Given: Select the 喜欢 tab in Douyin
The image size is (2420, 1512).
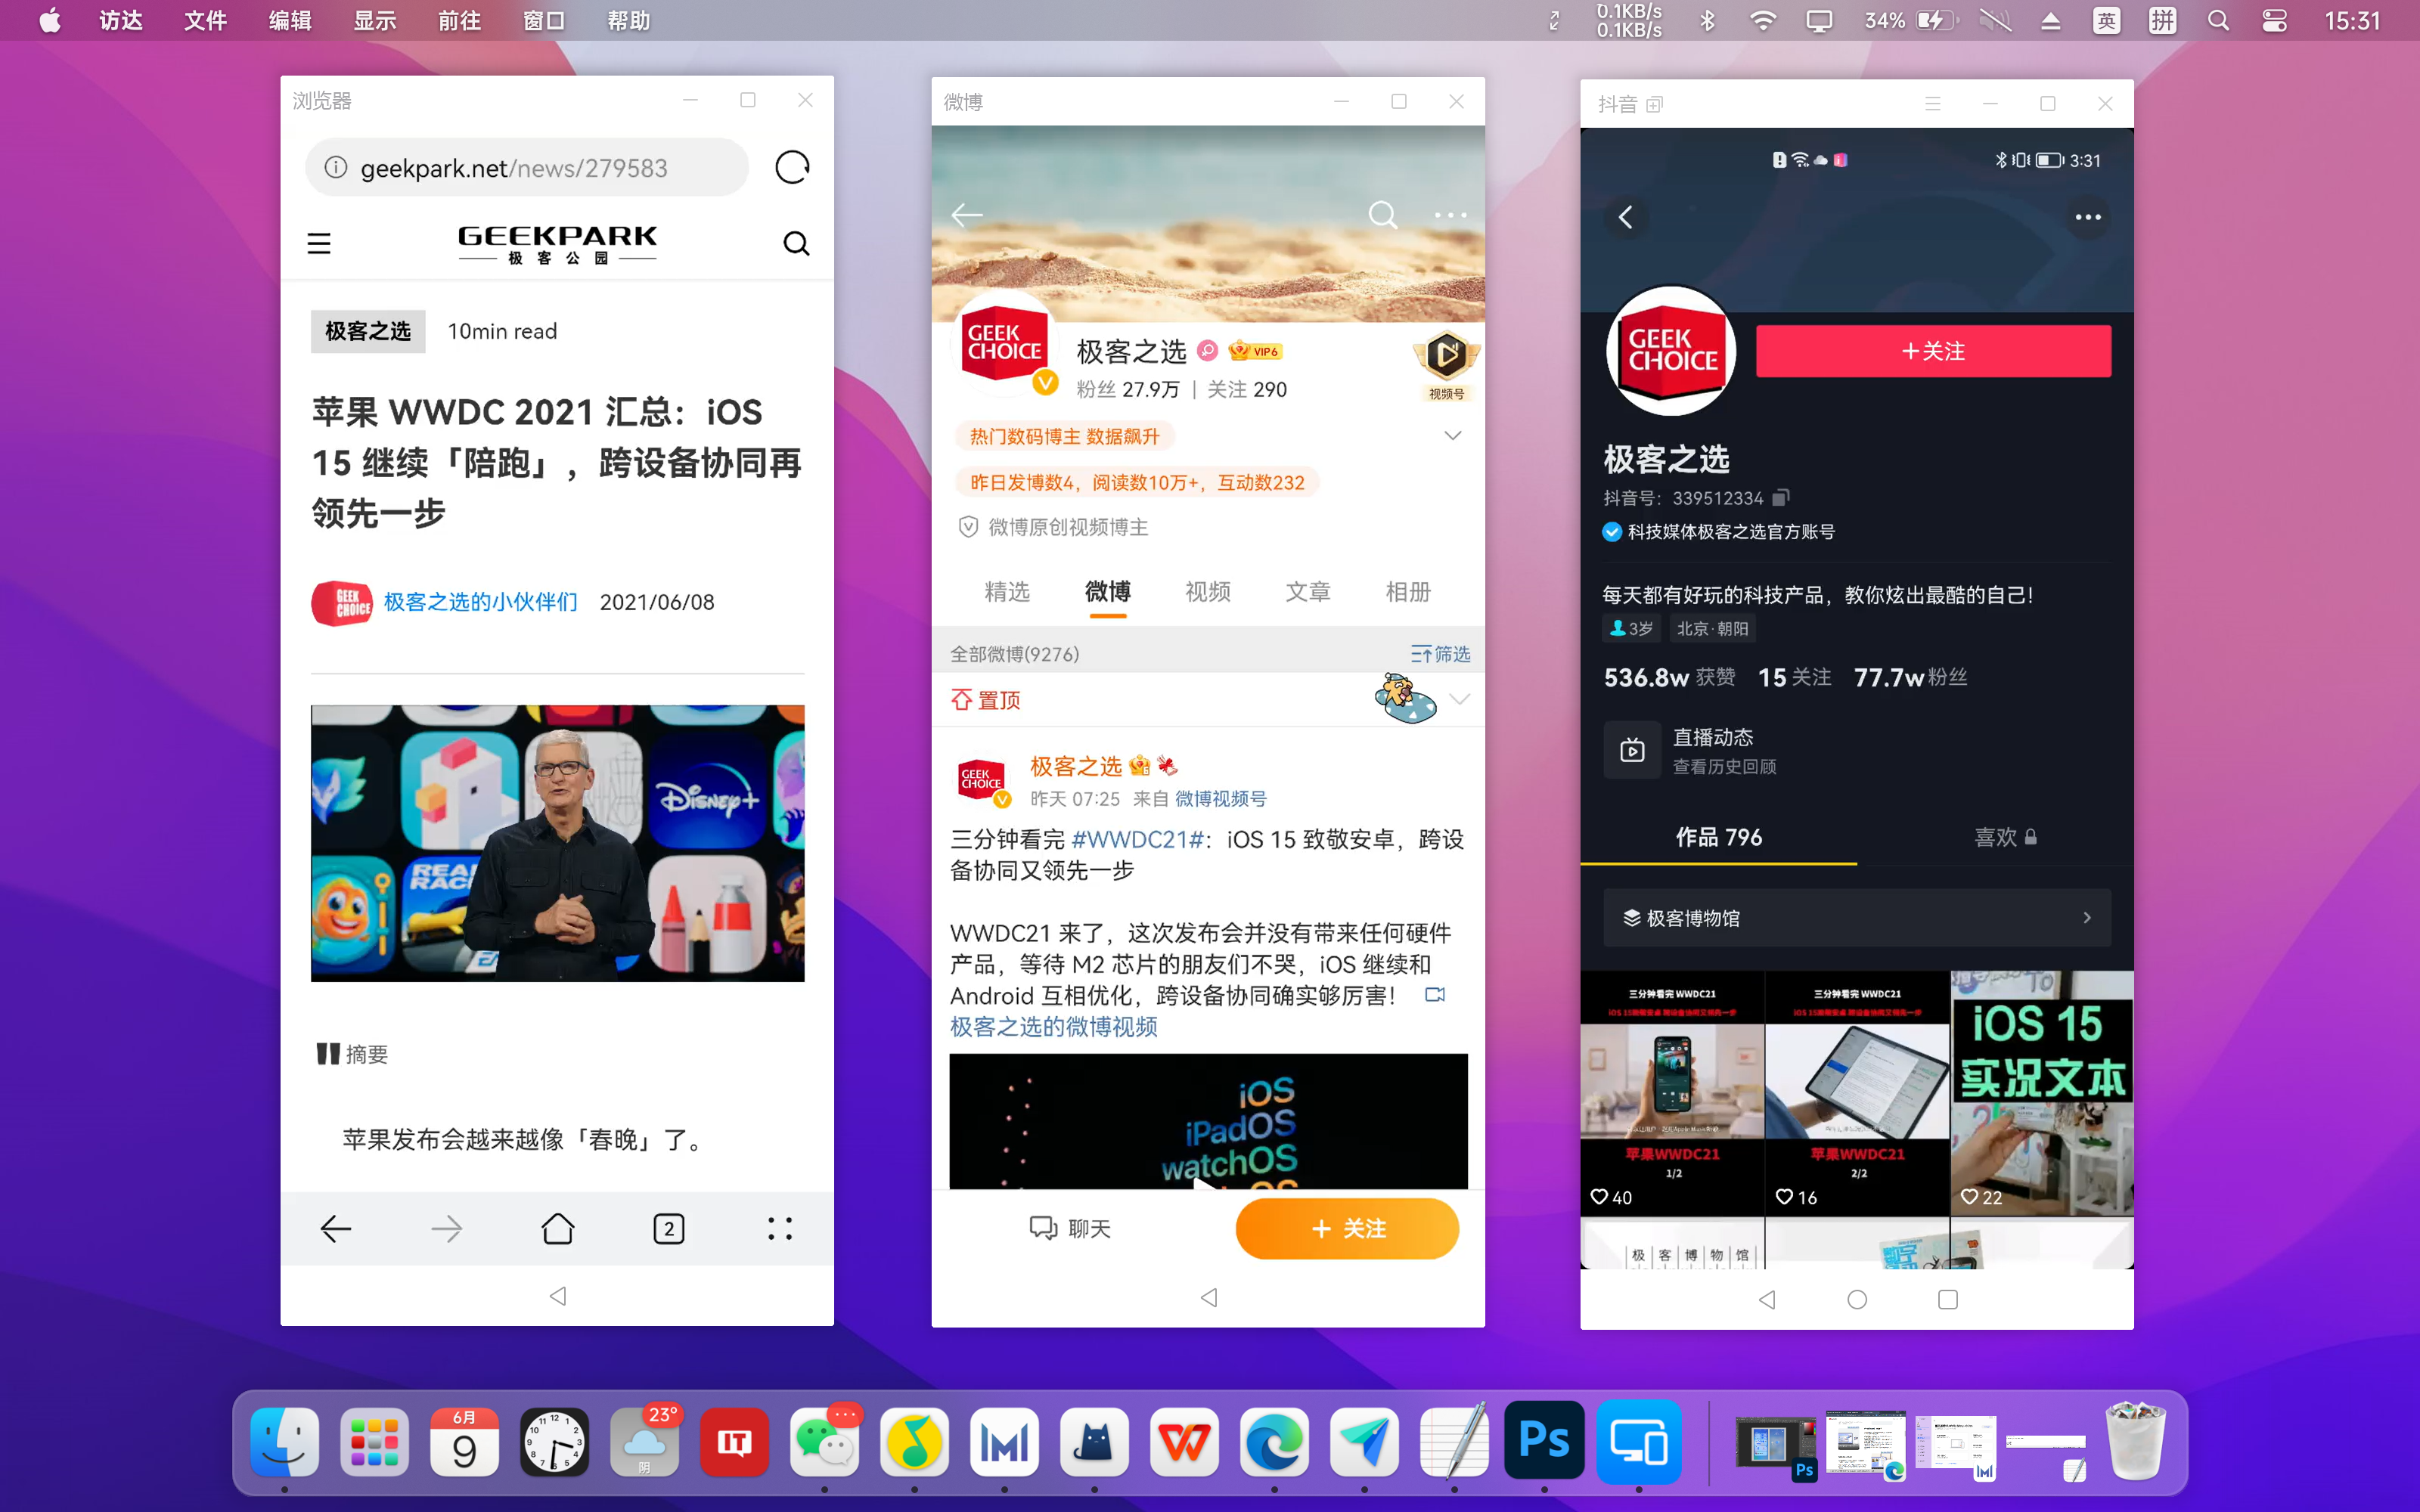Looking at the screenshot, I should point(2005,837).
